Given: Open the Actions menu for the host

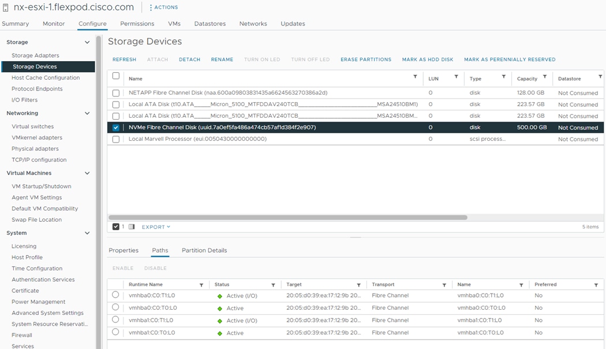Looking at the screenshot, I should [163, 7].
